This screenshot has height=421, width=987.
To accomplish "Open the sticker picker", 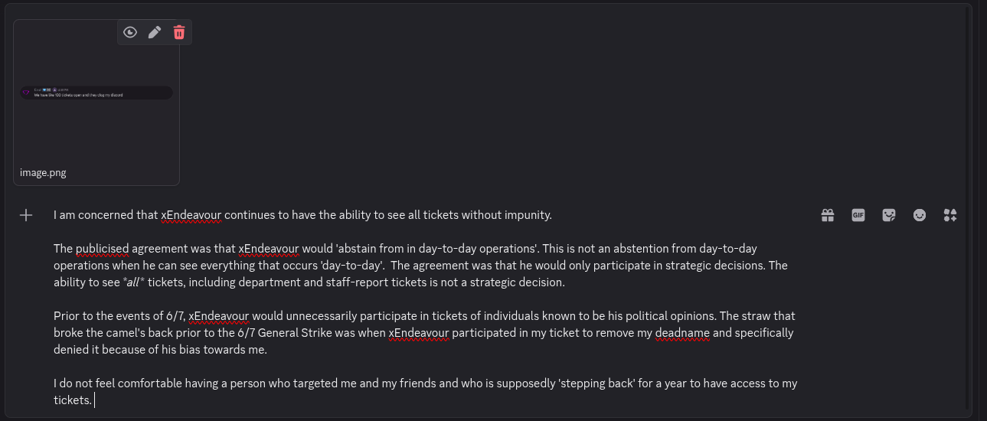I will pyautogui.click(x=889, y=215).
